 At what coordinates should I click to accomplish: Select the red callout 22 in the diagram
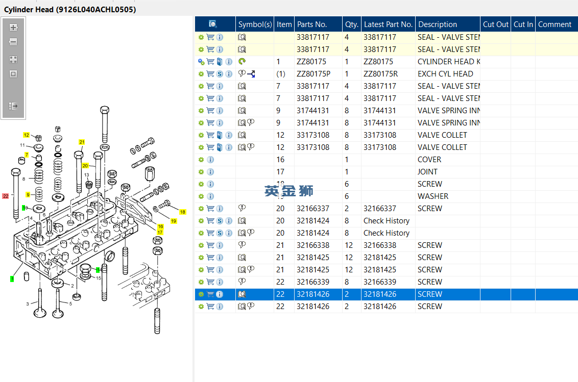(6, 196)
